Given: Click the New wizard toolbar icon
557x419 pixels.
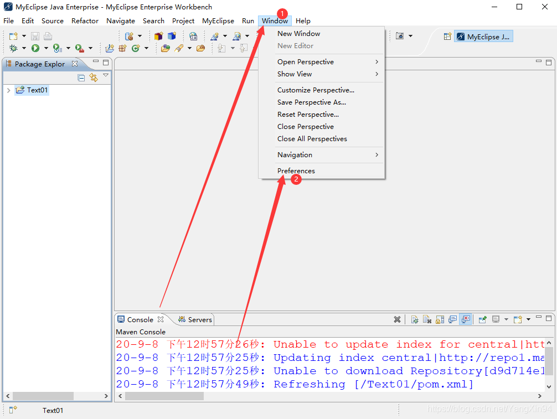Looking at the screenshot, I should [x=13, y=36].
